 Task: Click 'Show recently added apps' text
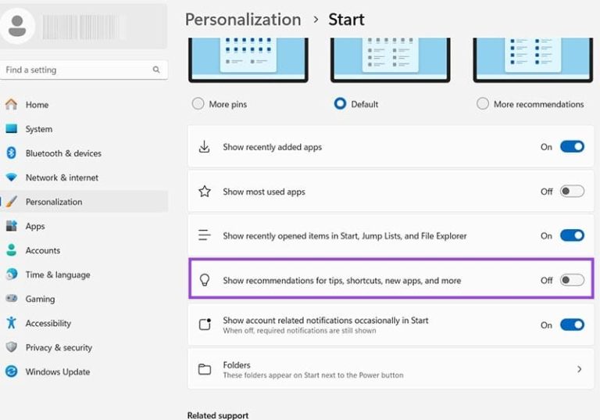(x=272, y=147)
